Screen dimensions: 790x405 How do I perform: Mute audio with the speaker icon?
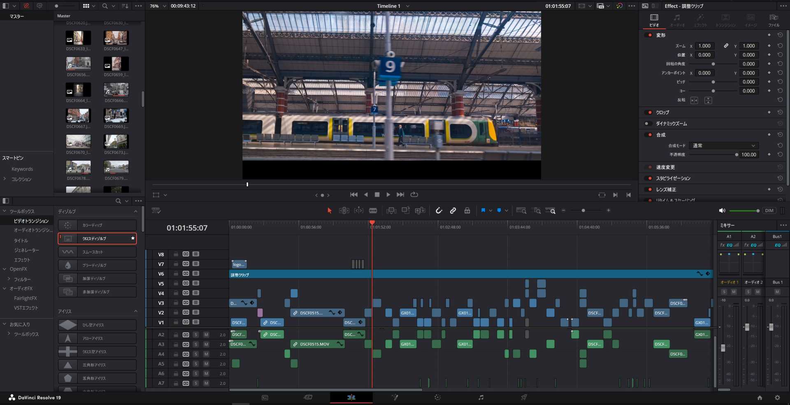click(x=722, y=211)
